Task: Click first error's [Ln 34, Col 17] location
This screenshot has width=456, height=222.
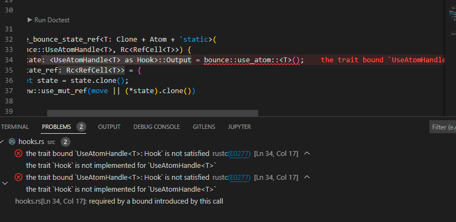Action: click(x=276, y=154)
